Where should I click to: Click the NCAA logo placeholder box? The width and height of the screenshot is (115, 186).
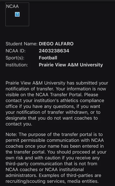click(x=17, y=14)
